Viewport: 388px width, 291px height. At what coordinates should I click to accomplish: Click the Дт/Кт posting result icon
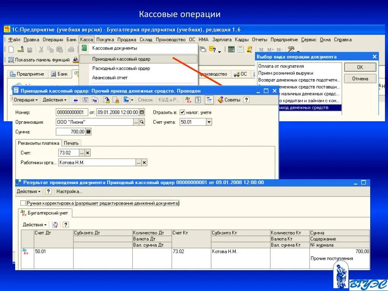(188, 100)
